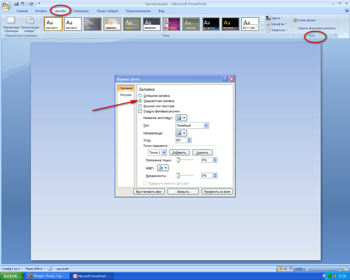Click the Положение точки slider handle

178,160
